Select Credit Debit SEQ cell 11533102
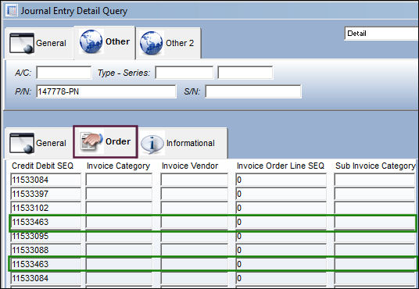 tap(45, 208)
